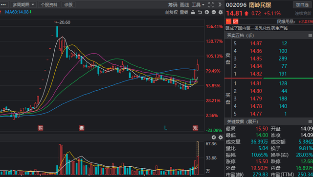Viewport: 313px width, 177px height.
Task: Toggle 前复权 price adjustment
Action: [x=172, y=12]
